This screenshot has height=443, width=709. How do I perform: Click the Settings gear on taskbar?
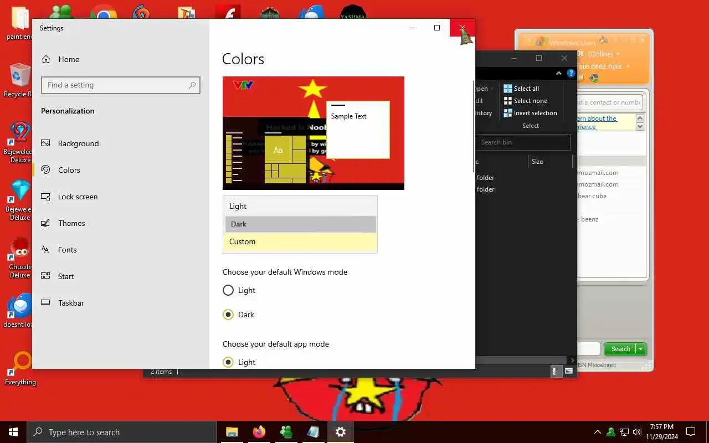(341, 432)
